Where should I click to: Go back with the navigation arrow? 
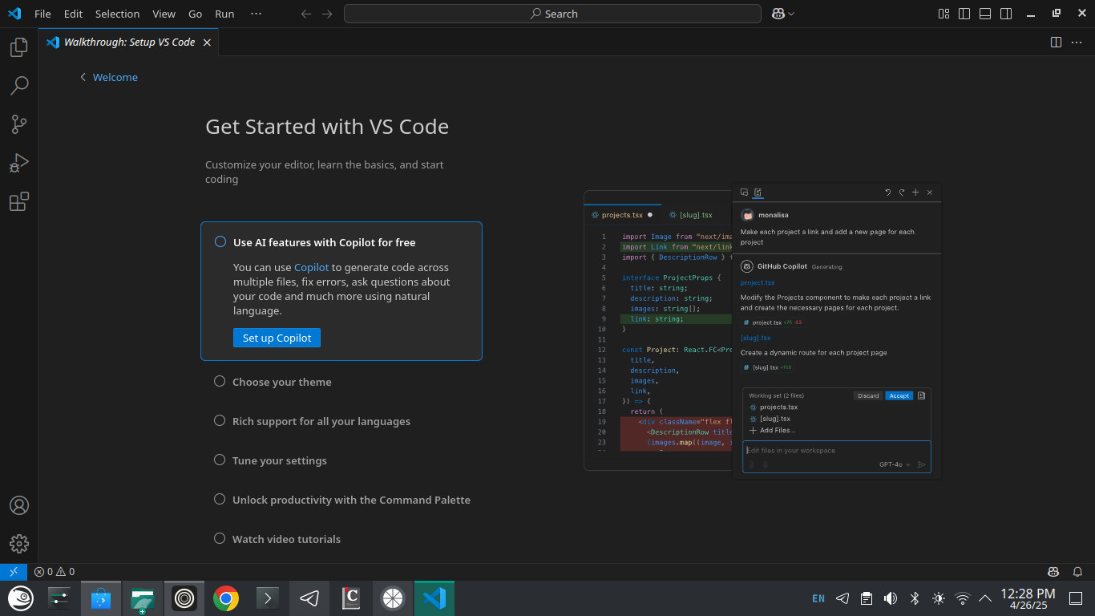[x=305, y=14]
